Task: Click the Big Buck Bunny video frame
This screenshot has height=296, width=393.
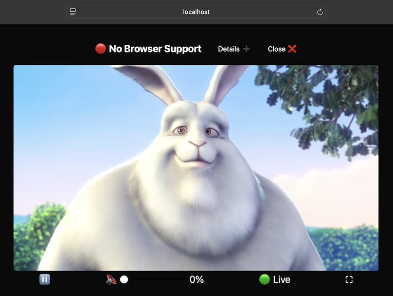Action: click(x=196, y=168)
